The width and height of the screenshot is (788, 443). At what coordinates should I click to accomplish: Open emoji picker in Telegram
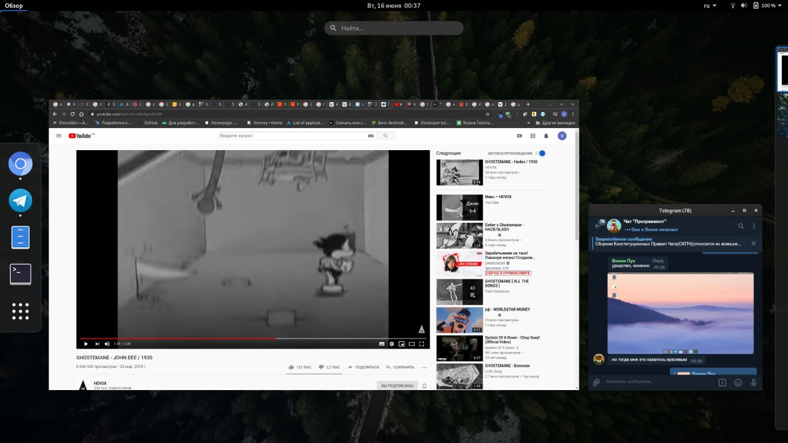[738, 382]
